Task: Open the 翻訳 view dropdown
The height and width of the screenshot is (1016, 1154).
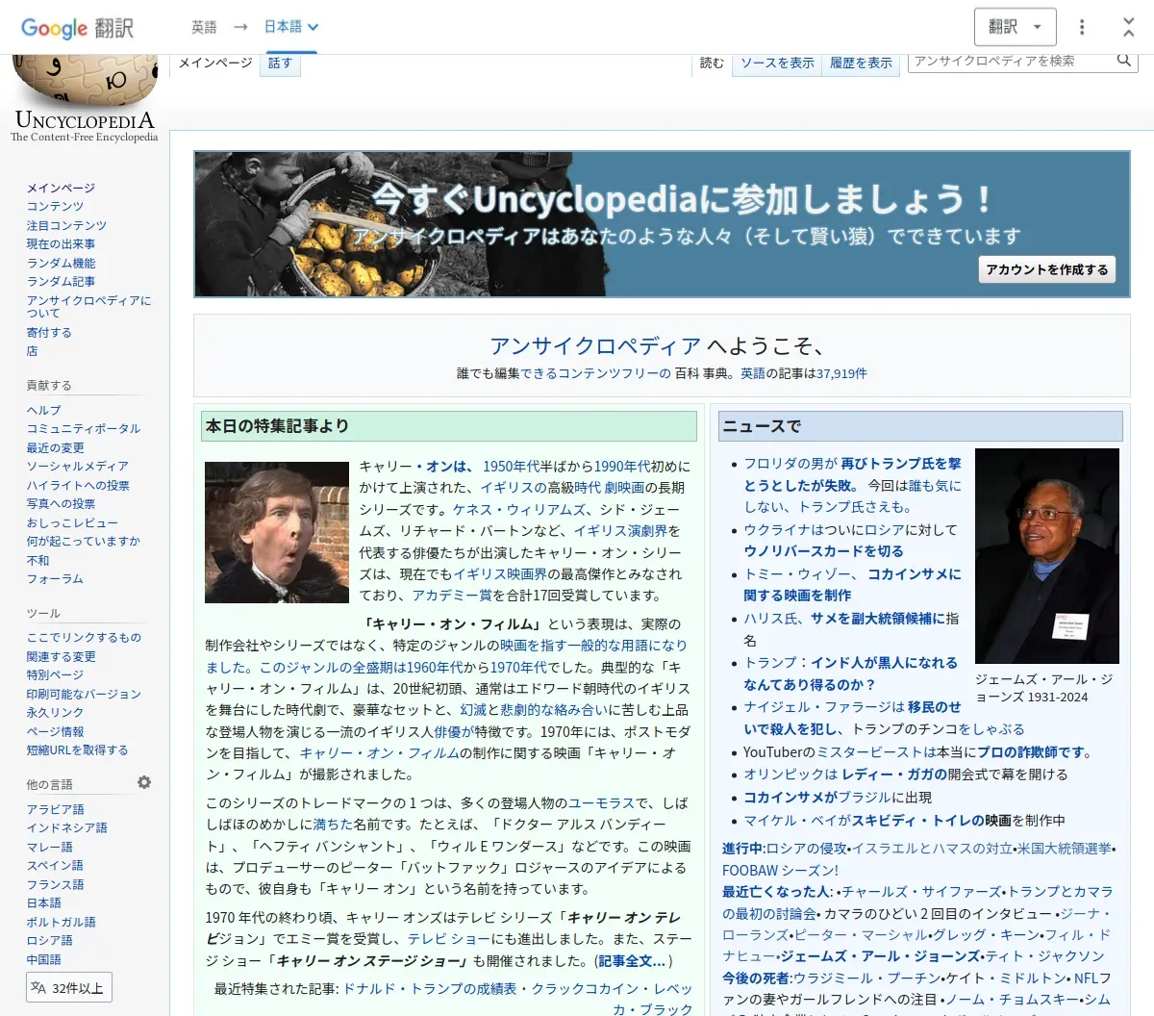Action: (1015, 27)
